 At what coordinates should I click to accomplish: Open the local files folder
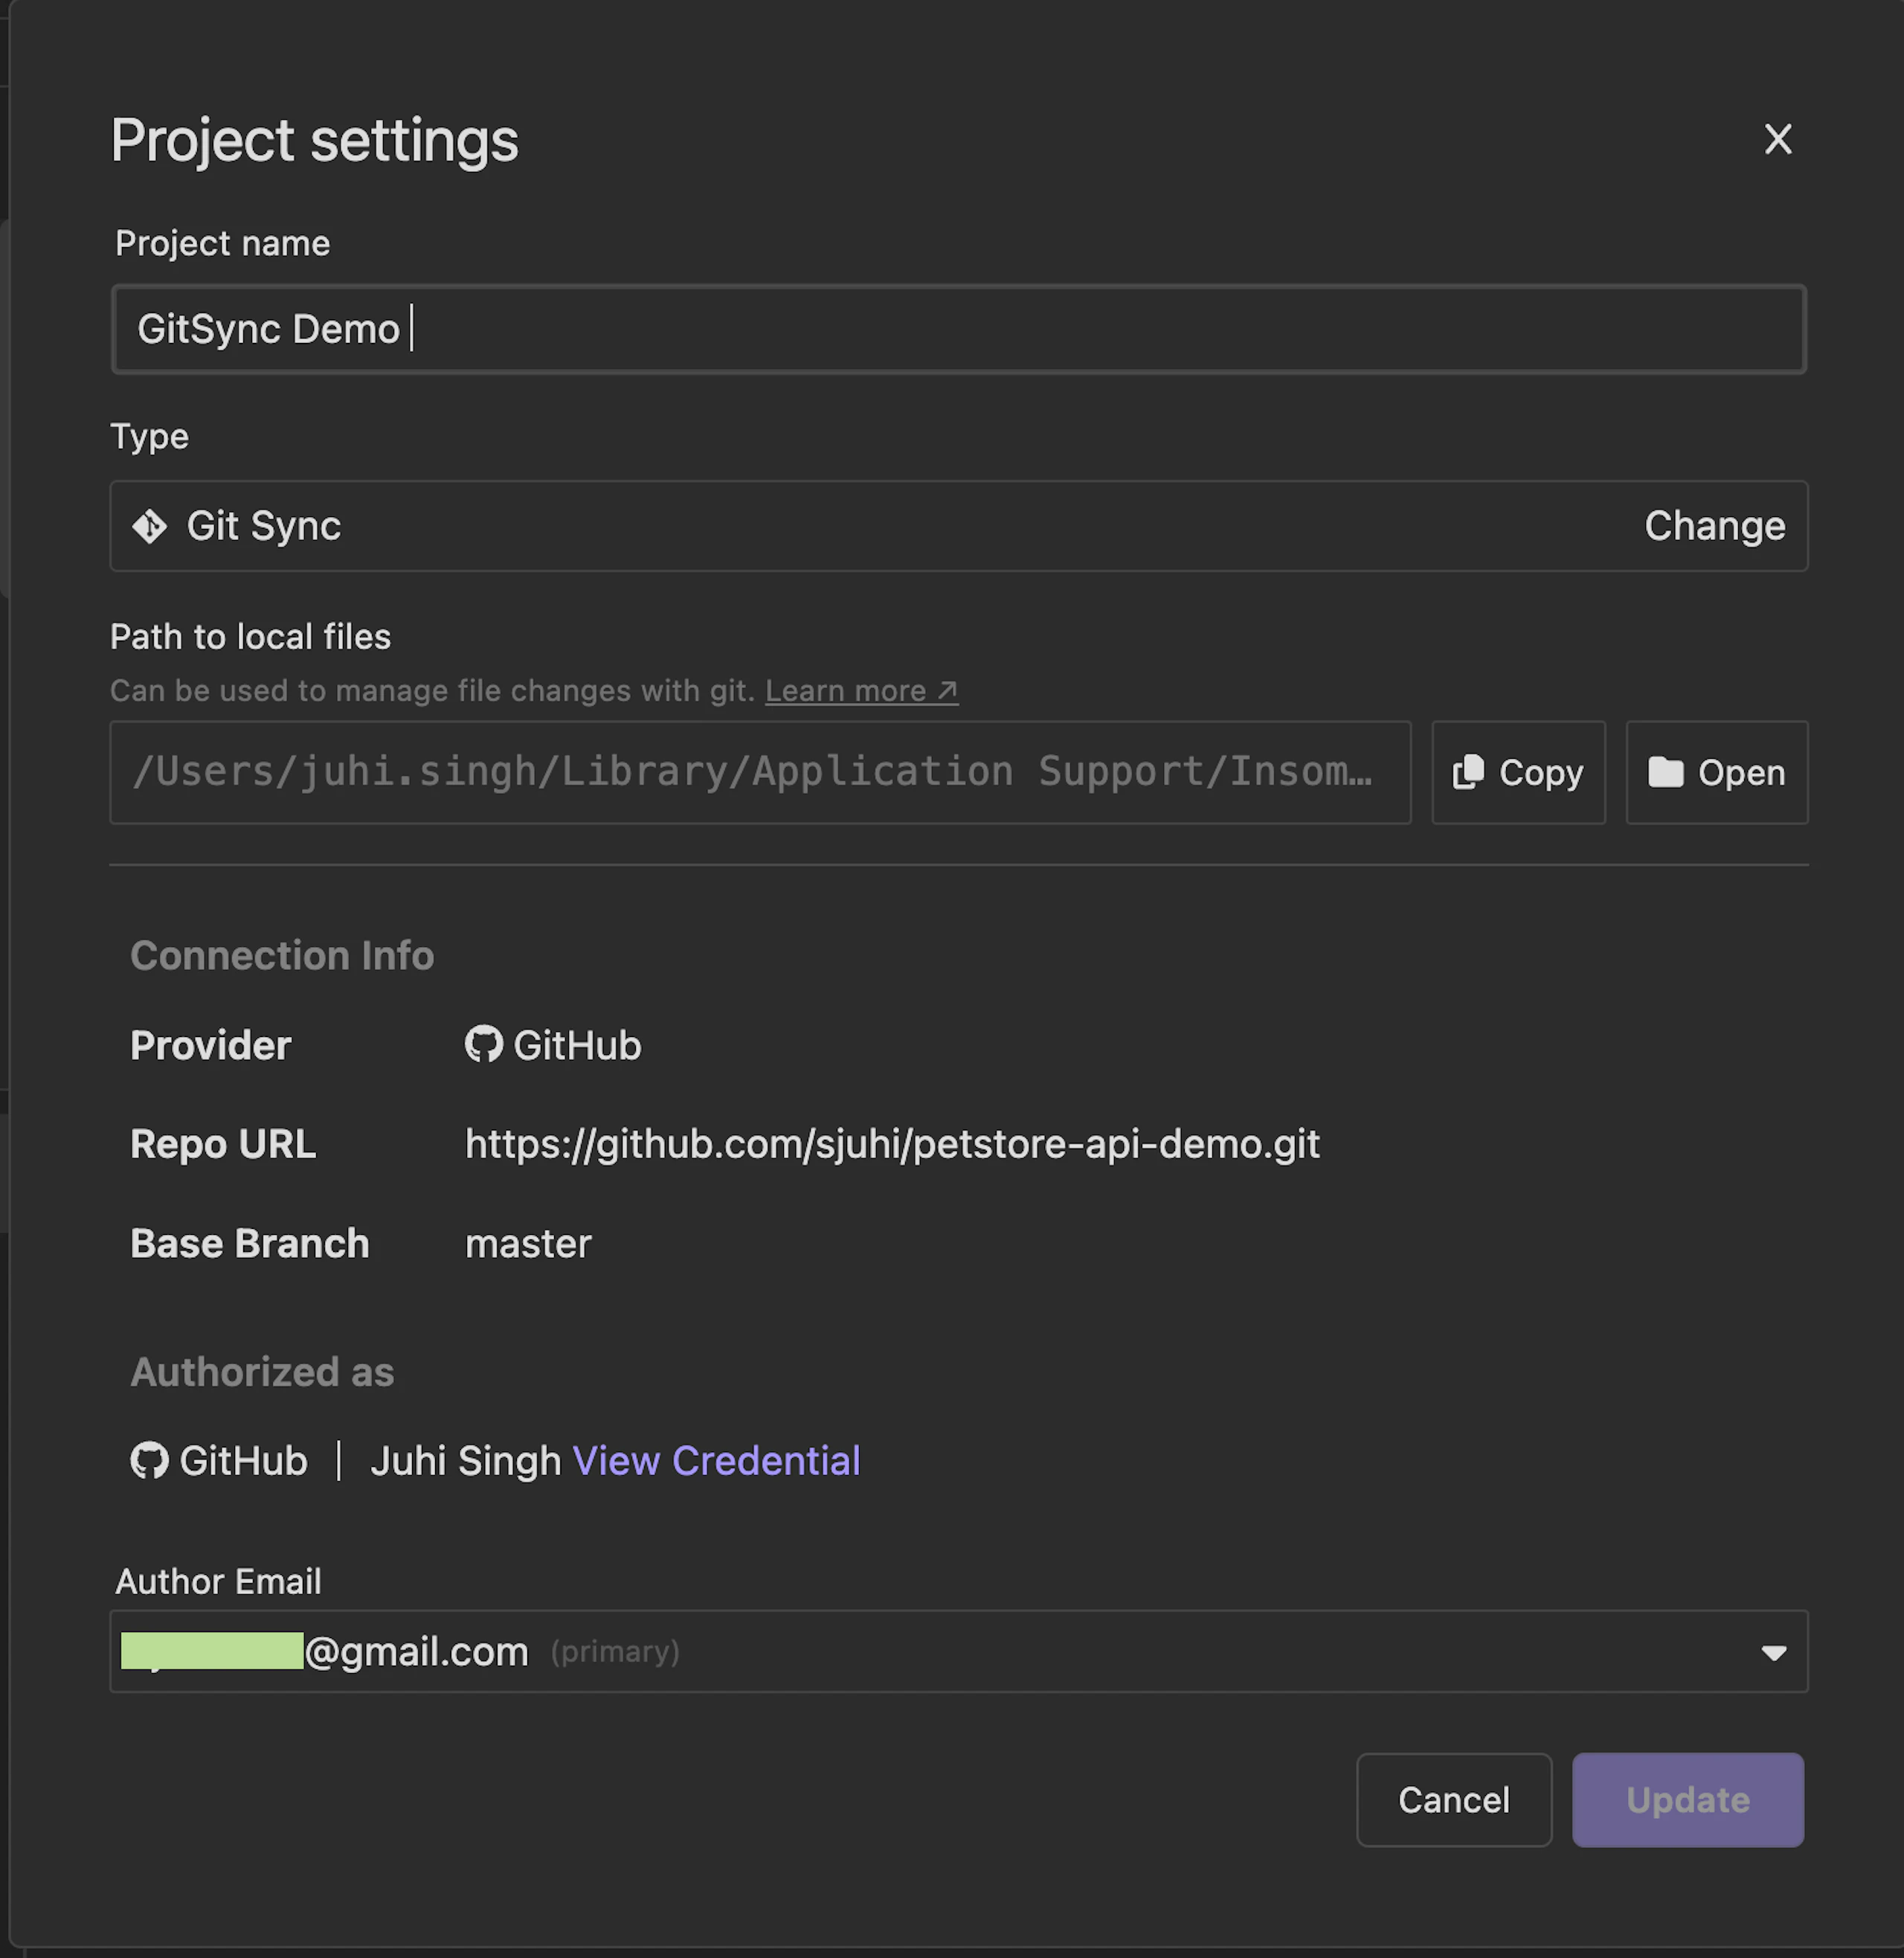(x=1716, y=772)
